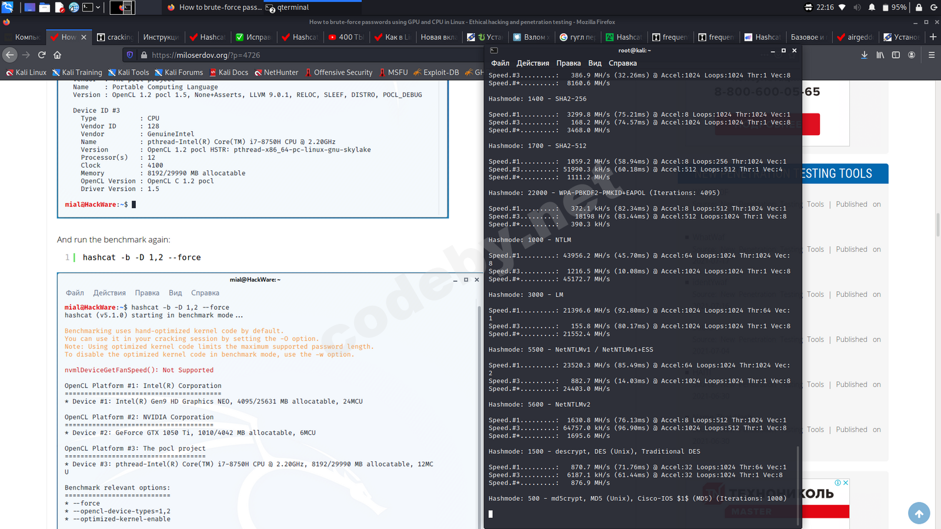Image resolution: width=941 pixels, height=529 pixels.
Task: Switch to the 400 Тb YouTube tab
Action: click(x=346, y=37)
